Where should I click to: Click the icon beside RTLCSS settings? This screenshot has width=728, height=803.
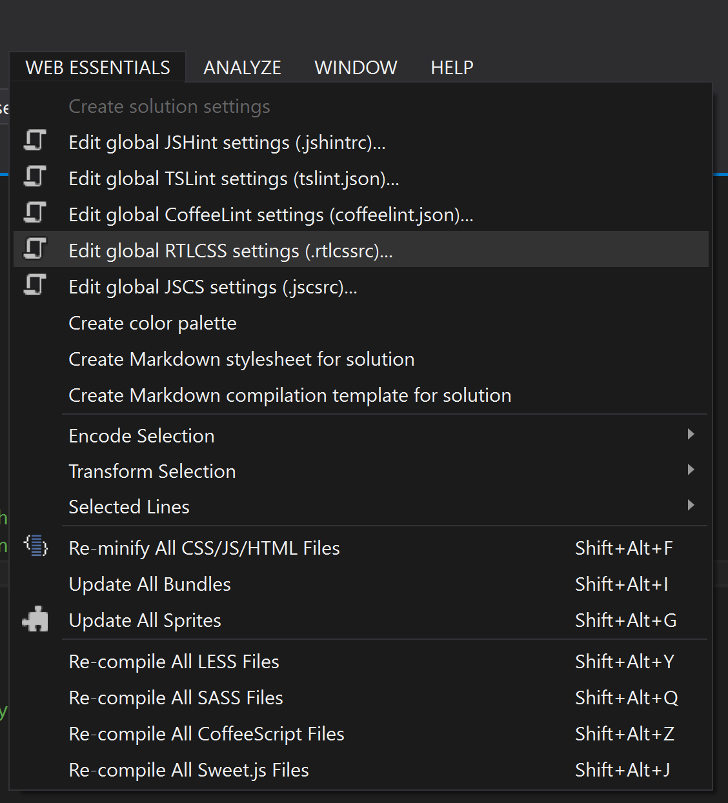click(x=35, y=249)
